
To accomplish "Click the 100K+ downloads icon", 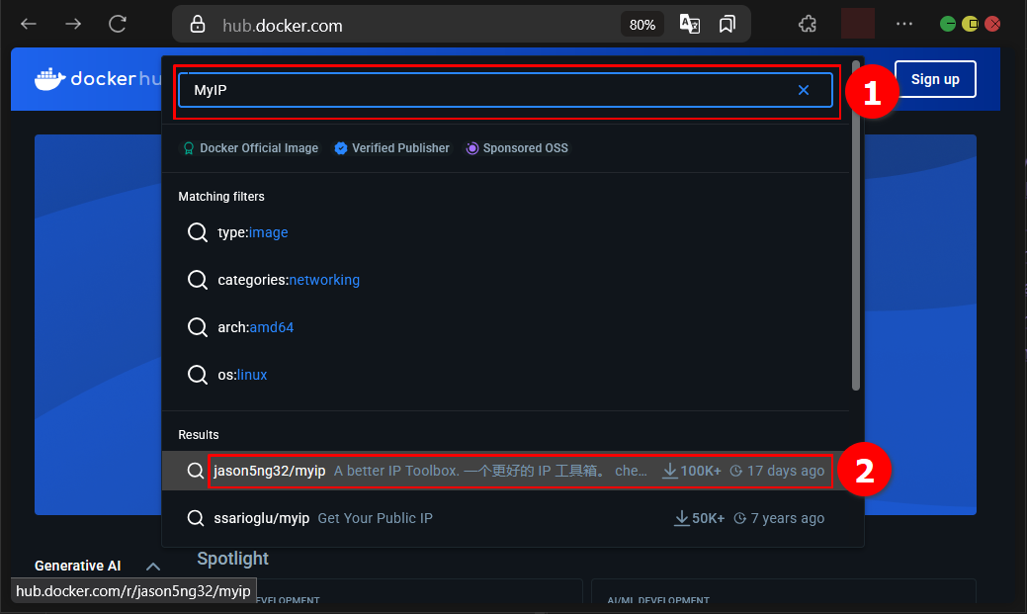I will click(669, 471).
